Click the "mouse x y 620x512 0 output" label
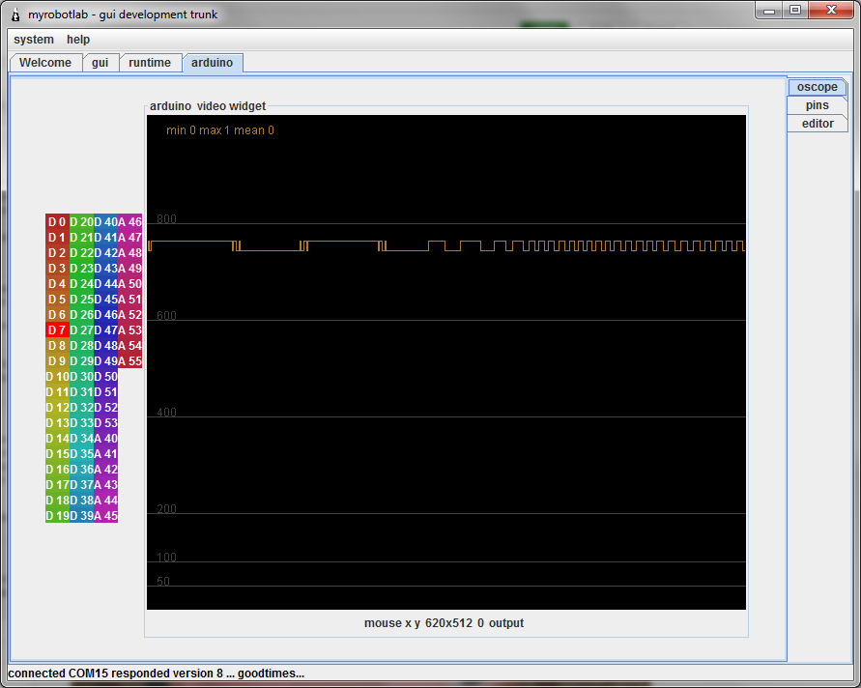The height and width of the screenshot is (688, 861). [x=444, y=623]
